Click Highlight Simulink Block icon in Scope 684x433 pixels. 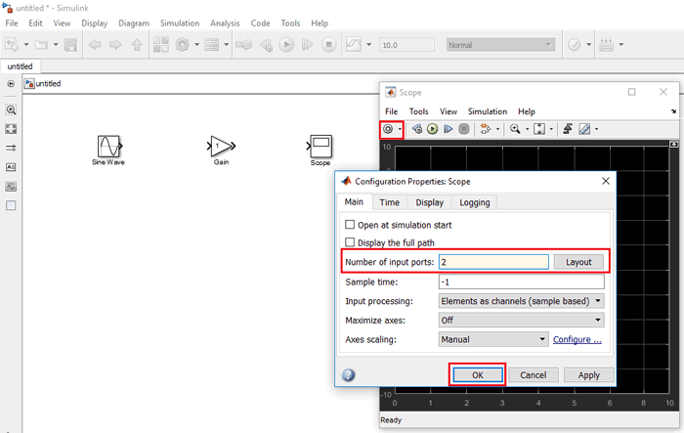tap(485, 129)
